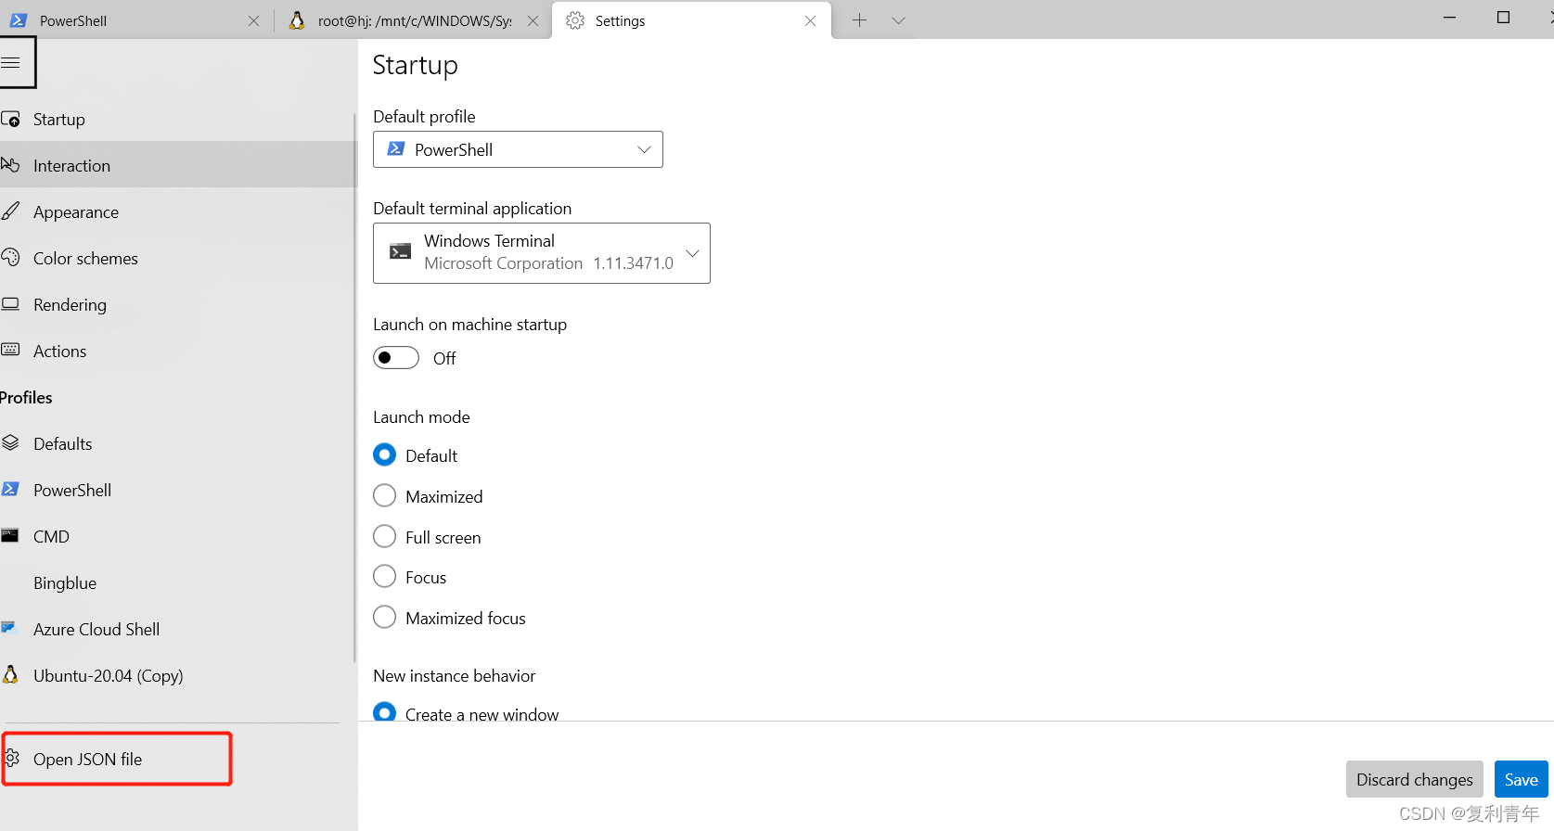Image resolution: width=1554 pixels, height=831 pixels.
Task: Click the Linux penguin icon in second tab
Action: (297, 20)
